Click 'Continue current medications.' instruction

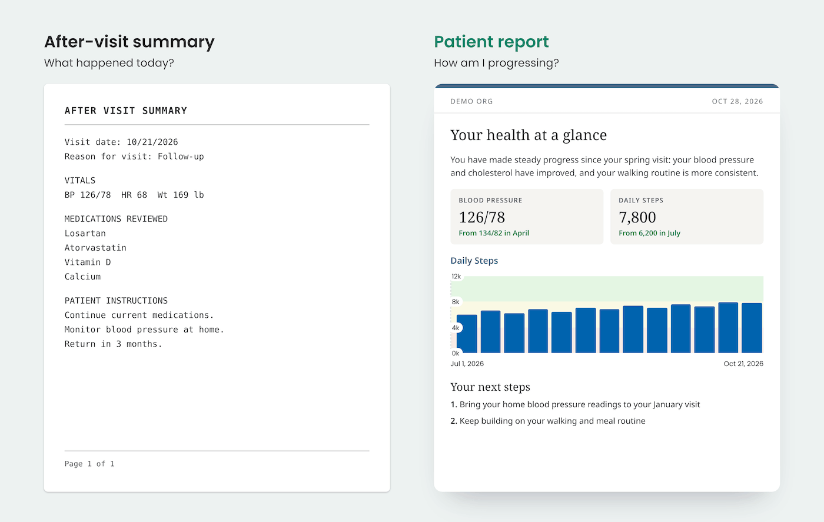(x=139, y=315)
